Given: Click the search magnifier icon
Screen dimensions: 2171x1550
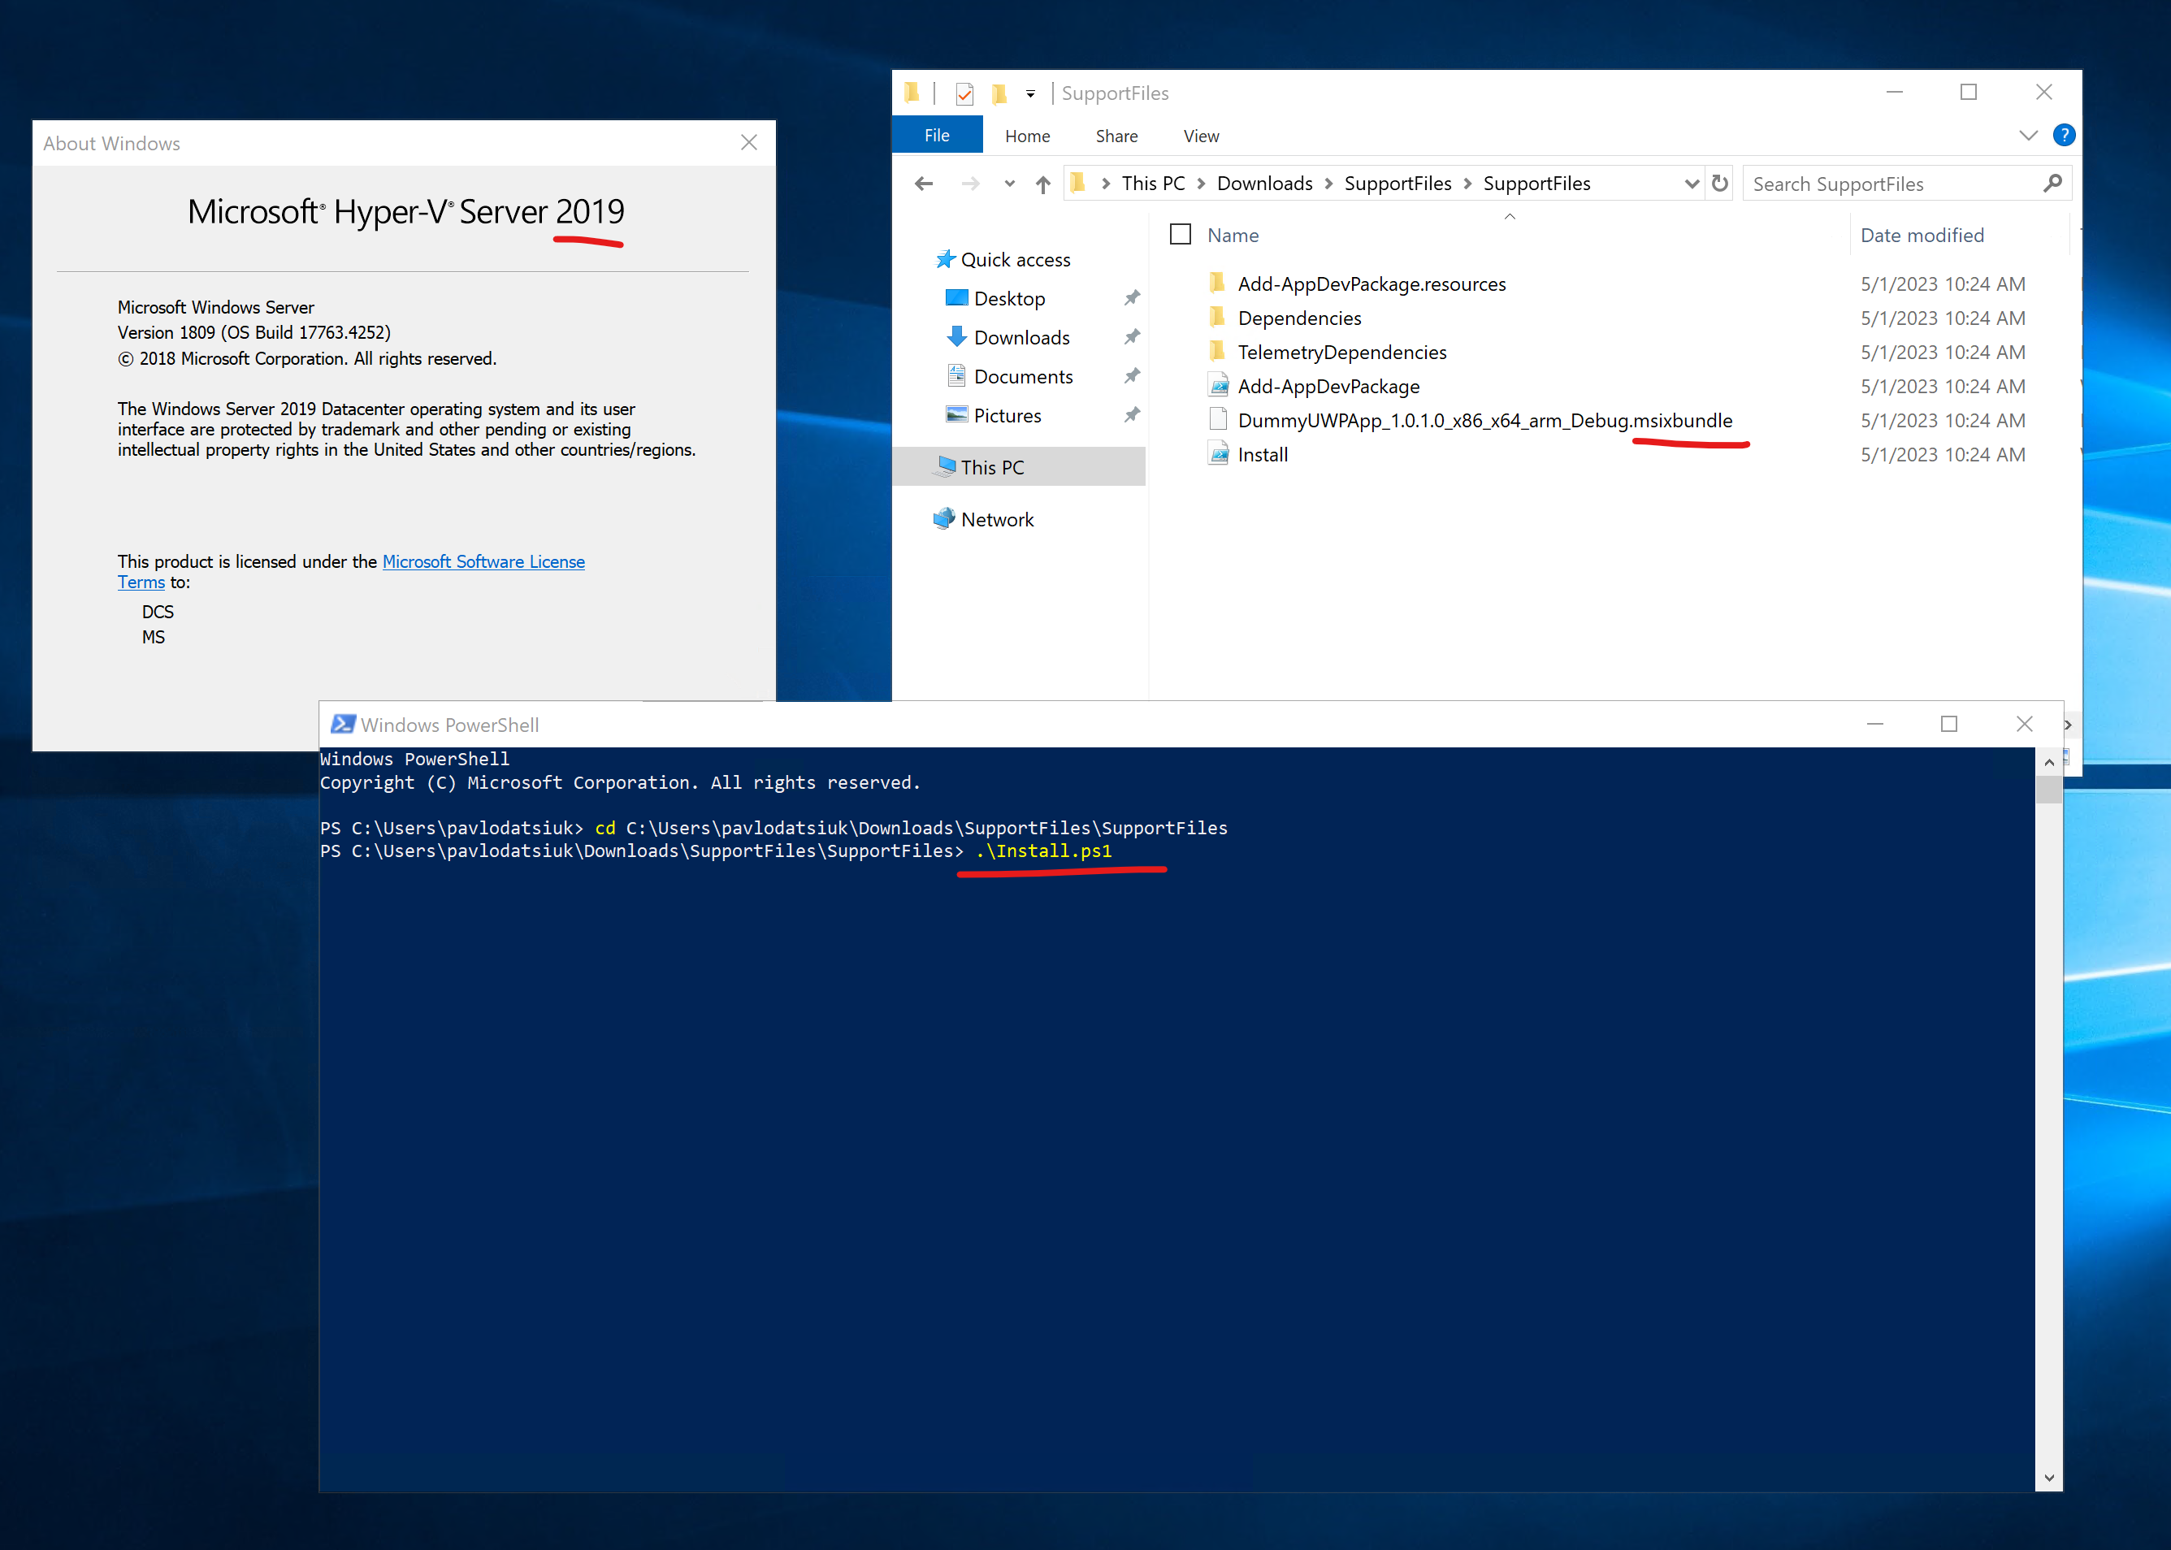Looking at the screenshot, I should [2052, 184].
